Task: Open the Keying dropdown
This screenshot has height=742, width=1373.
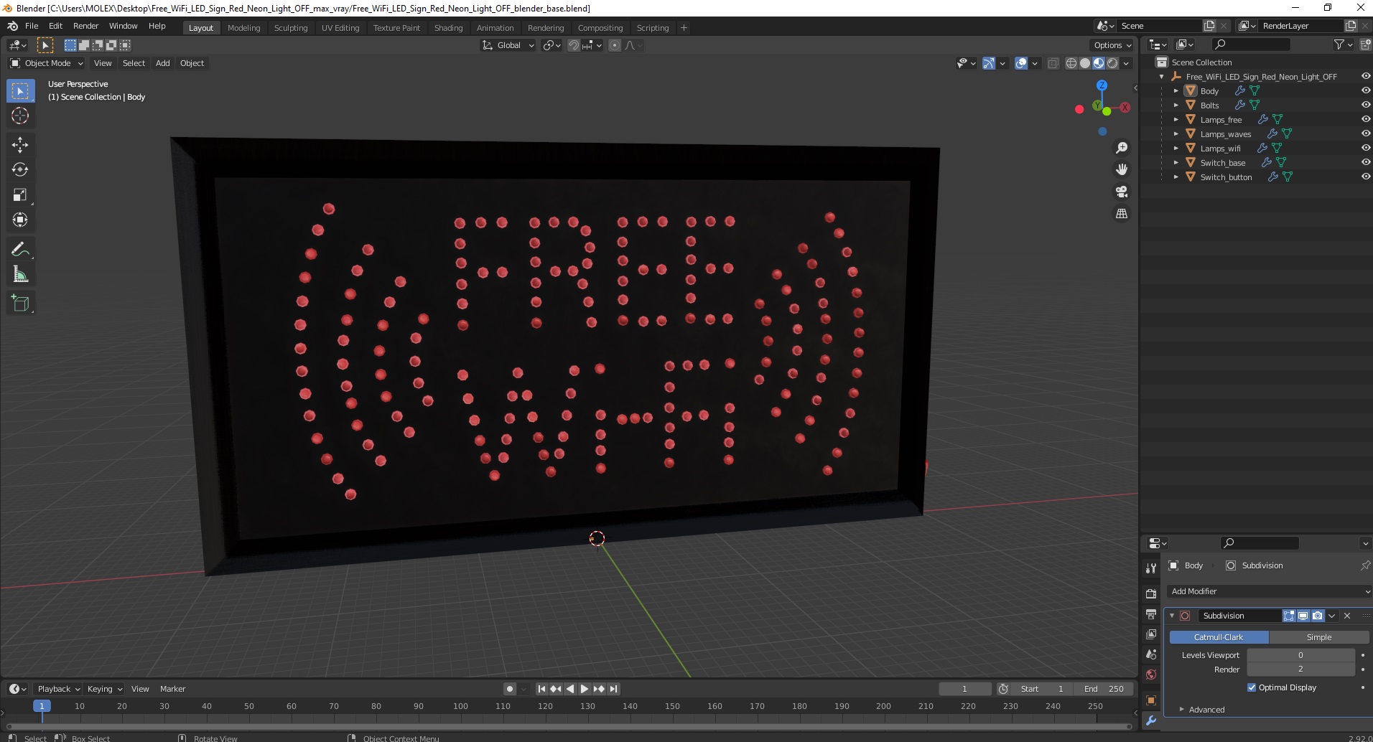Action: point(104,689)
